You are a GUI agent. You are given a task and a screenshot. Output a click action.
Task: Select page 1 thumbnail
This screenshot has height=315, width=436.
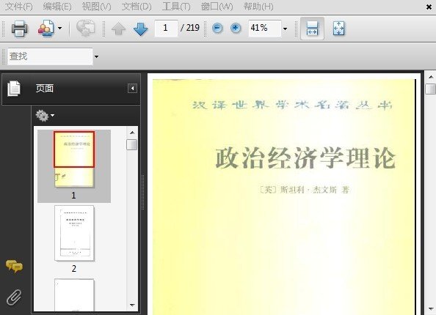click(74, 160)
